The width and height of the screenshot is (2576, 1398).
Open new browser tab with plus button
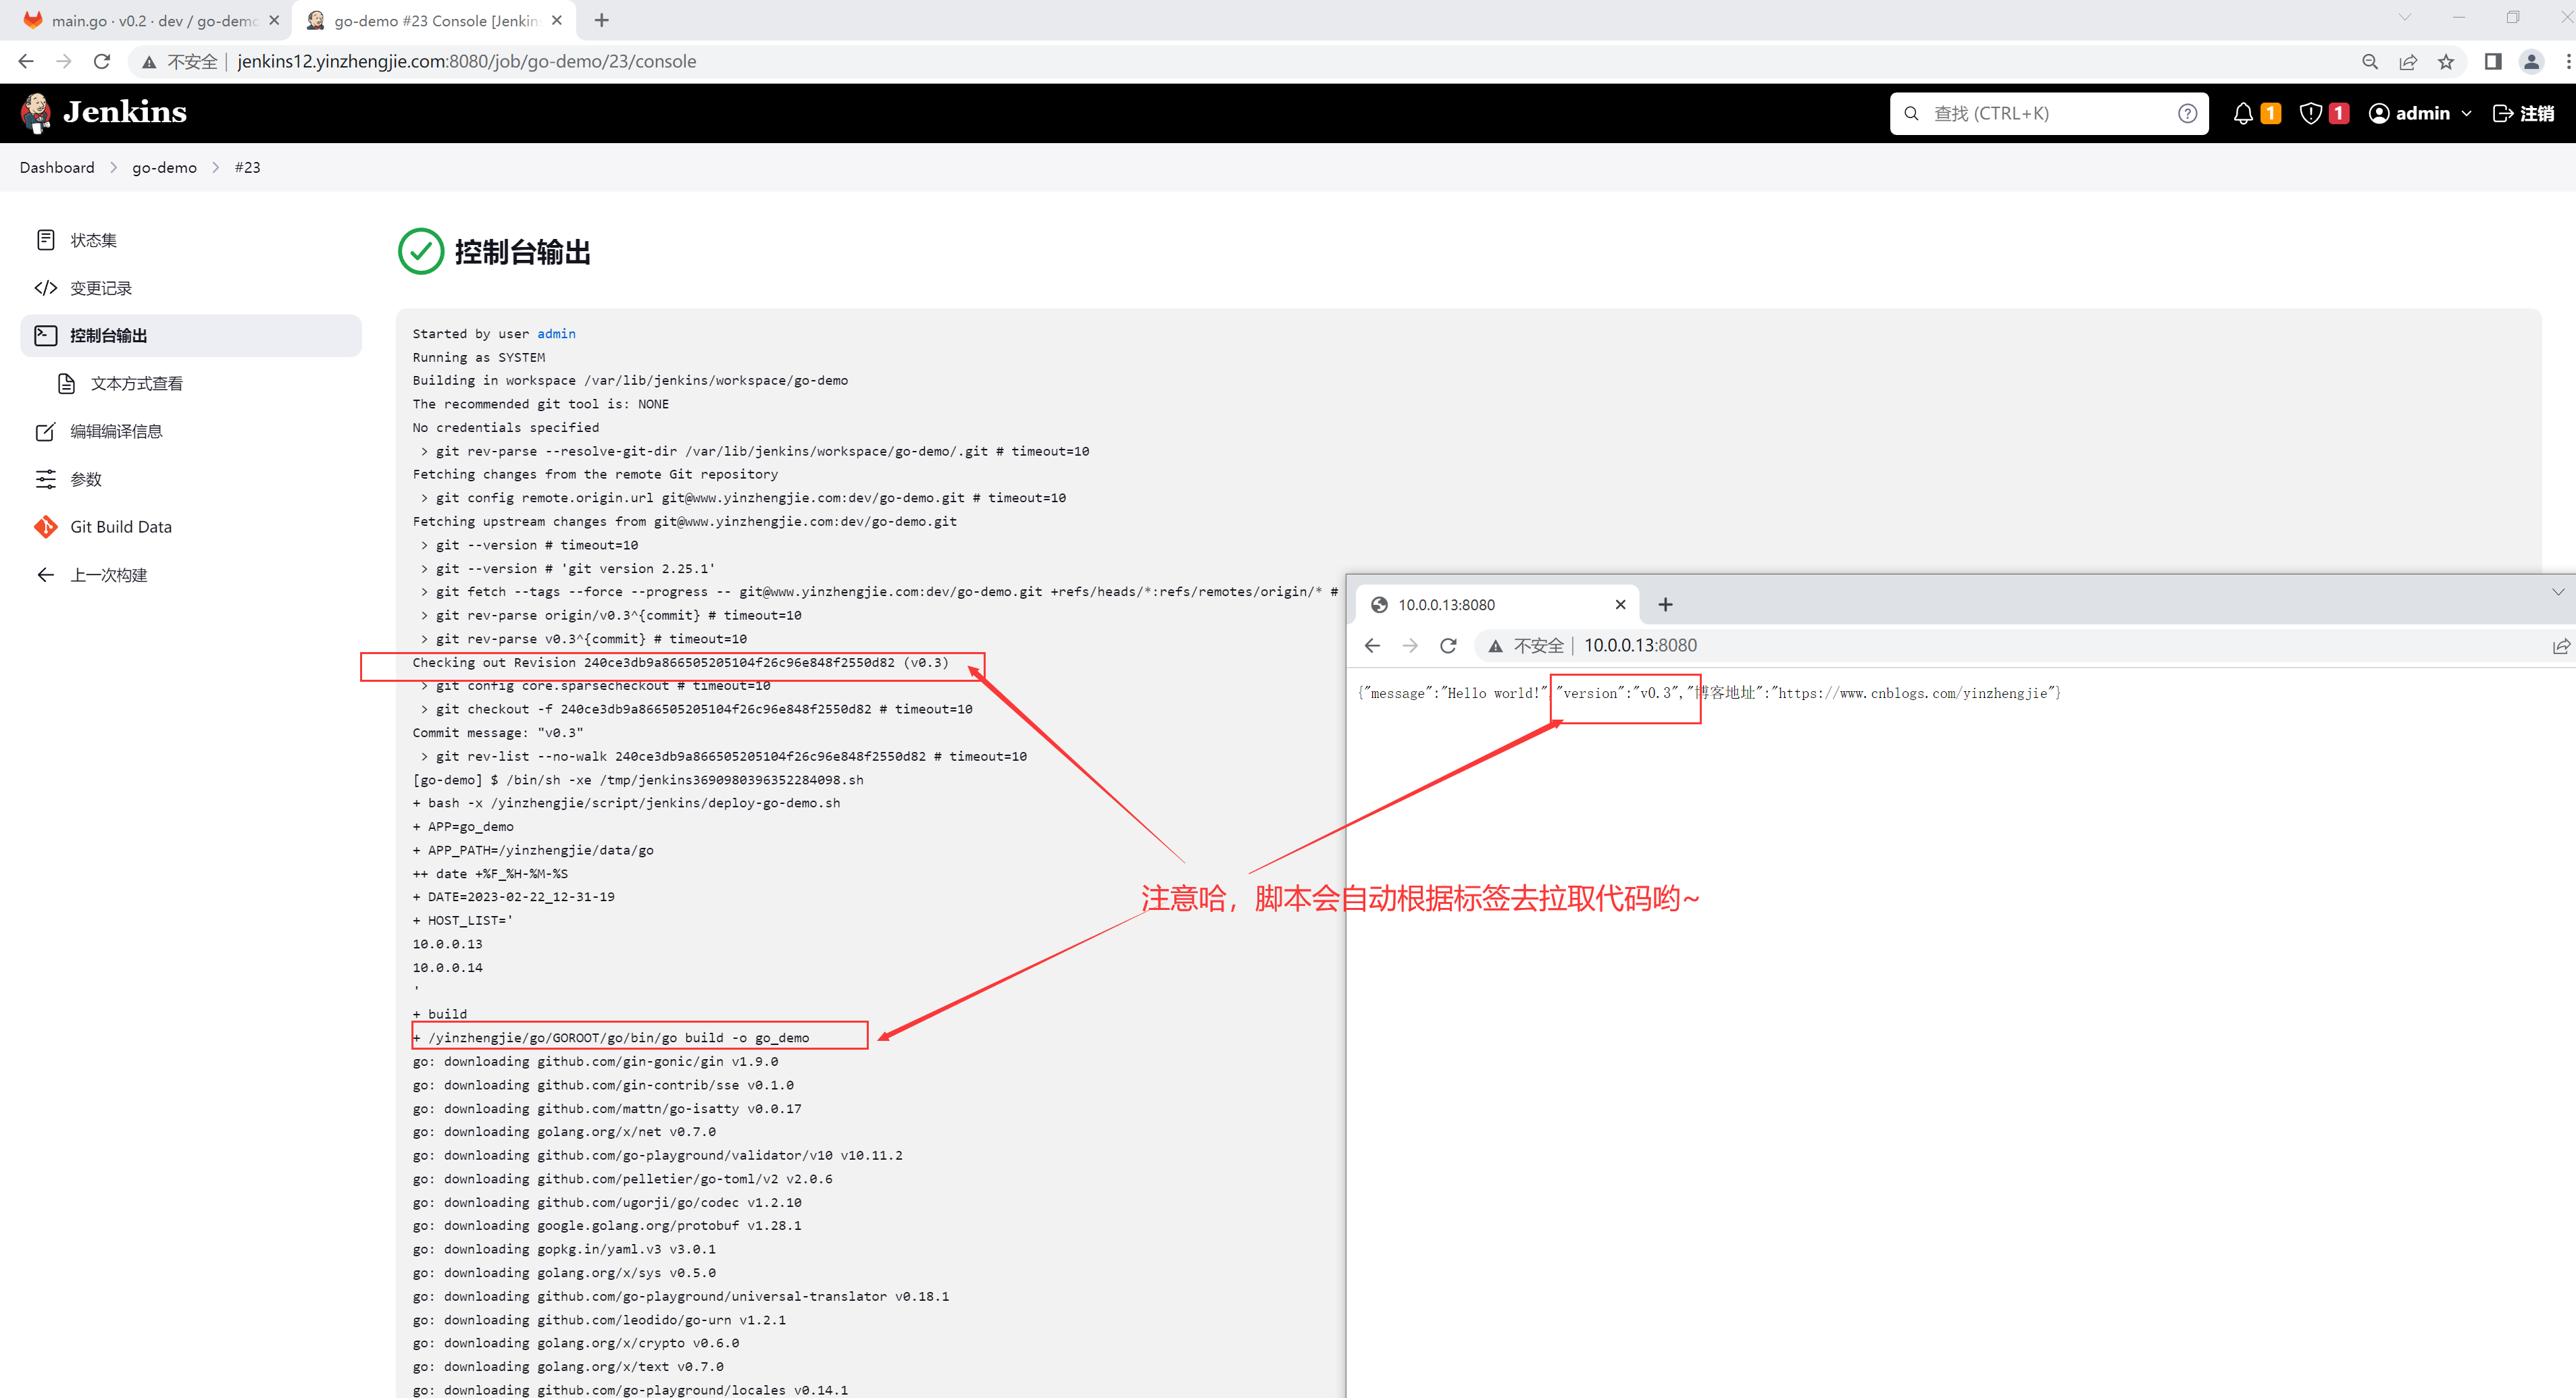point(601,21)
